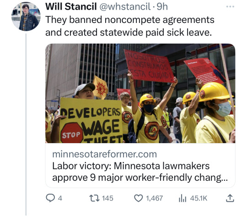Click the reply count 4
This screenshot has width=247, height=217.
click(x=60, y=198)
